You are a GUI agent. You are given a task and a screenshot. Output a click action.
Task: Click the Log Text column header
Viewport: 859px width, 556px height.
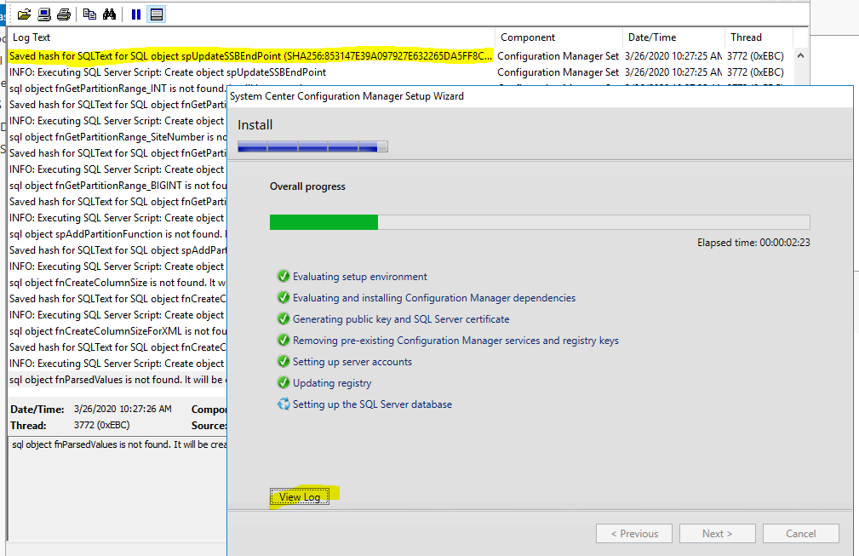coord(251,37)
